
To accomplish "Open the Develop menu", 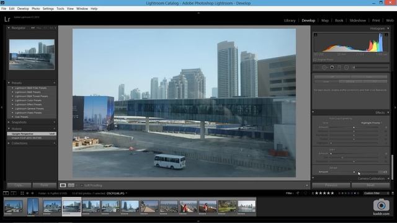I will click(23, 9).
